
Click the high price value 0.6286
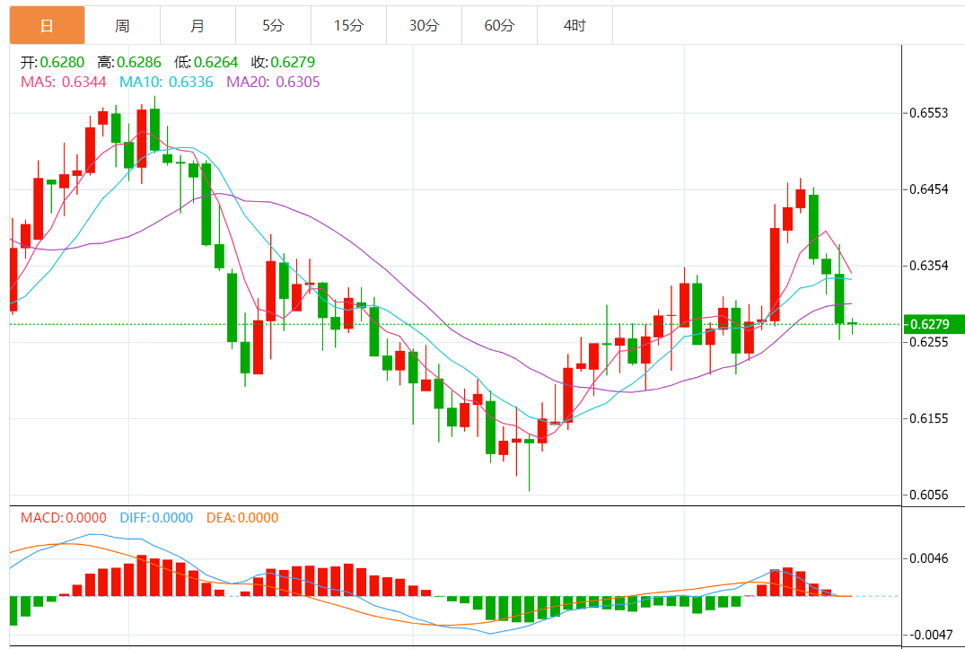(139, 62)
